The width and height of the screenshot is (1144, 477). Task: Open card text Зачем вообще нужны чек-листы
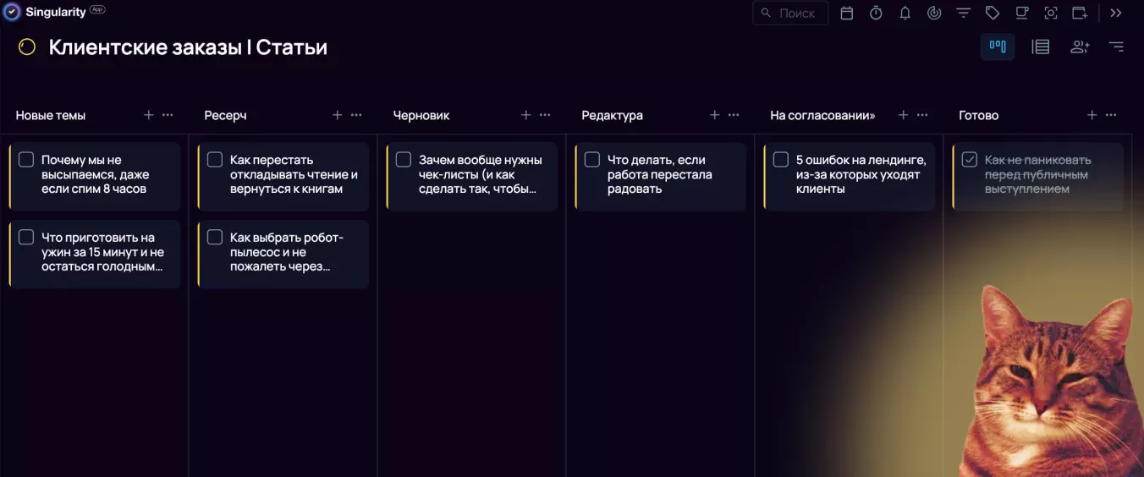click(481, 174)
